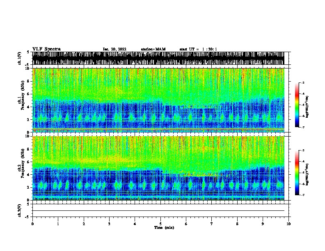Click the "8" kHz tick on ch.2 axis
This screenshot has width=325, height=251.
click(x=28, y=149)
